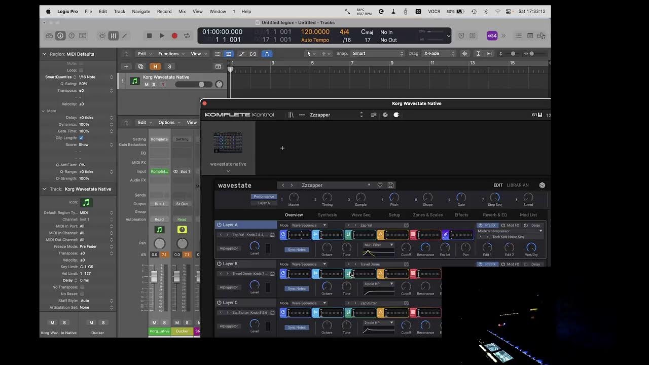Open the Editors pencil icon
649x365 pixels.
pyautogui.click(x=125, y=36)
